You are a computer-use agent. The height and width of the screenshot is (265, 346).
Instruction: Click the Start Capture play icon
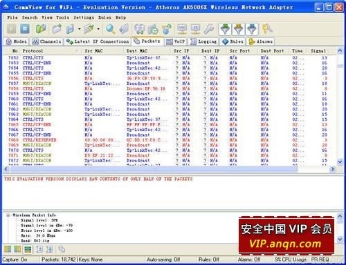point(11,29)
